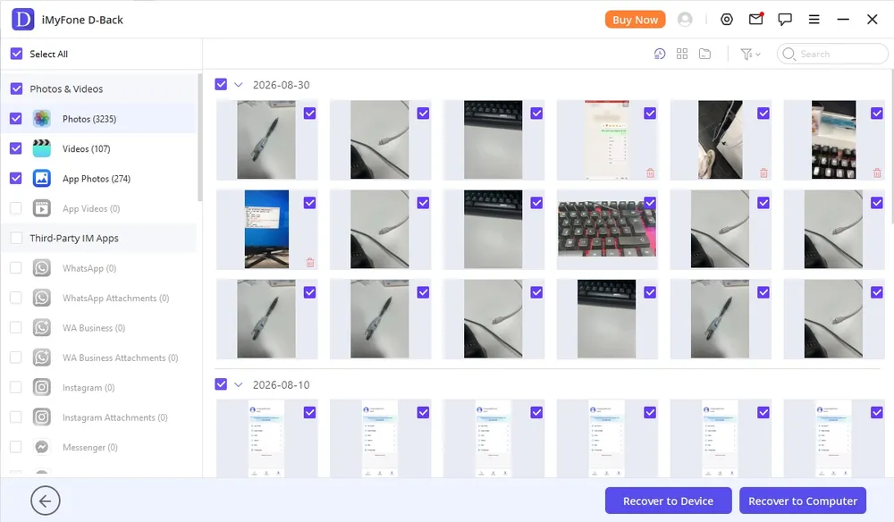
Task: Check the Third-Party IM Apps checkbox
Action: [16, 238]
